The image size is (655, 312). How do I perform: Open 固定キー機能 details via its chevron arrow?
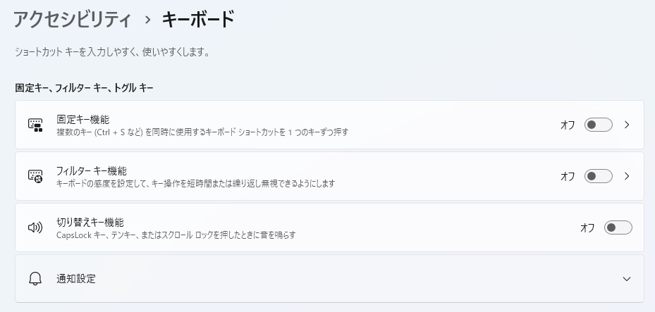tap(627, 125)
